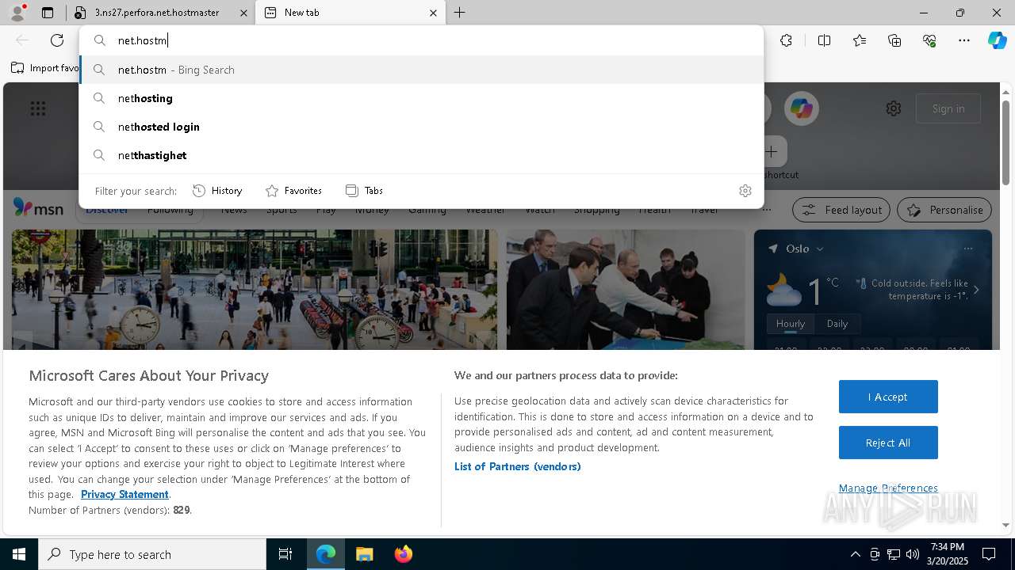This screenshot has height=570, width=1015.
Task: Click the Copilot icon beside search box
Action: click(801, 108)
